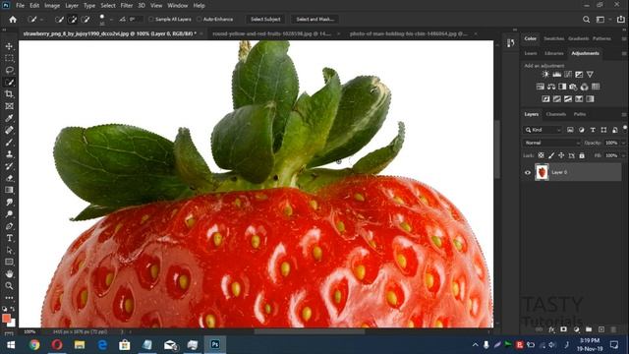The width and height of the screenshot is (629, 354).
Task: Select the Lasso tool
Action: [x=9, y=70]
